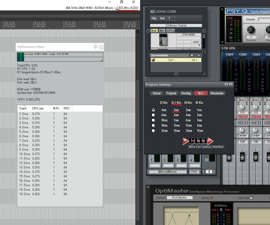Decrease the MicroMixer channel count stepper

[204, 172]
